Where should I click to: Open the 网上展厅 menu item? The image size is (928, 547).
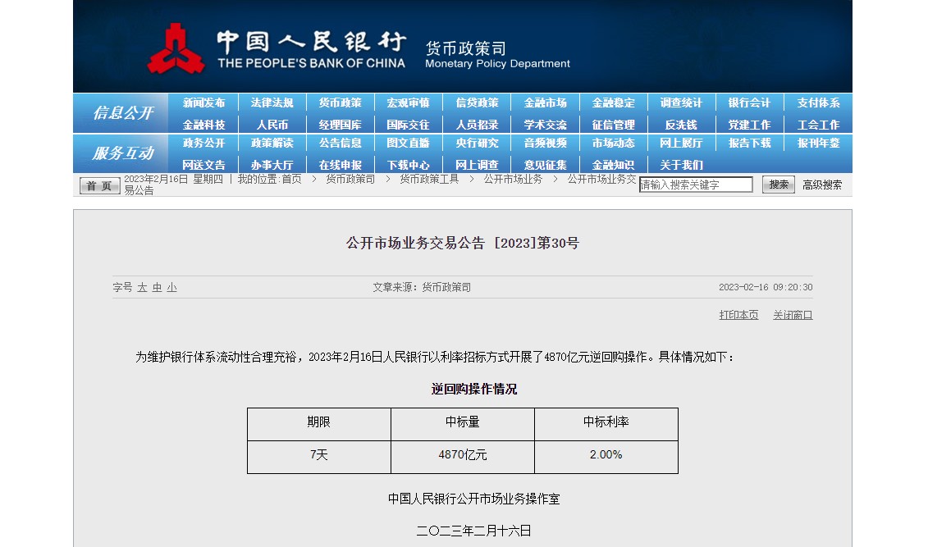pos(681,144)
